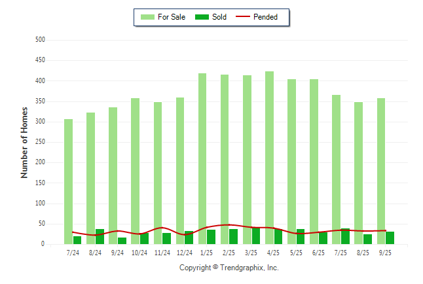This screenshot has width=423, height=284.
Task: Toggle the Pended series via legend text
Action: pyautogui.click(x=265, y=17)
